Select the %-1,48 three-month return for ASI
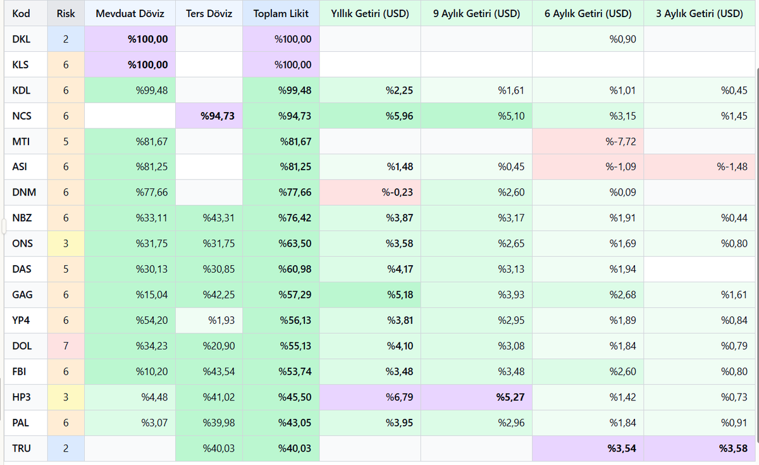Screen dimensions: 759x465 coord(699,167)
